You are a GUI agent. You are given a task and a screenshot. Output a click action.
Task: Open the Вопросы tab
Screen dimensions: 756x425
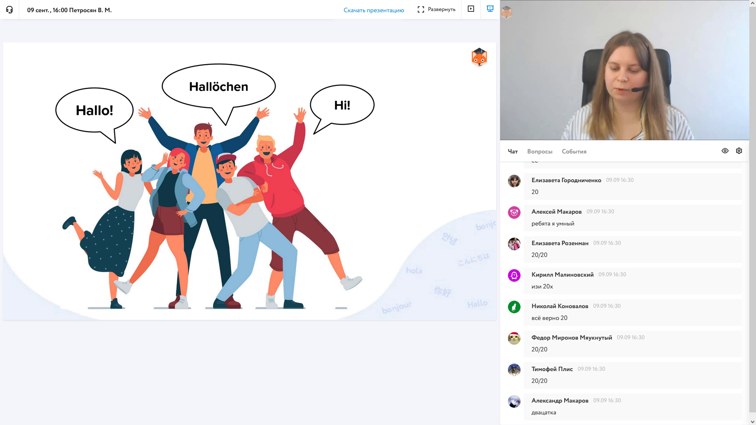click(x=539, y=152)
